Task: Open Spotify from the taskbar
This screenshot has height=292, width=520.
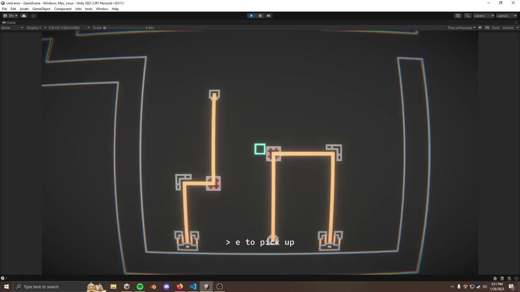Action: point(140,287)
